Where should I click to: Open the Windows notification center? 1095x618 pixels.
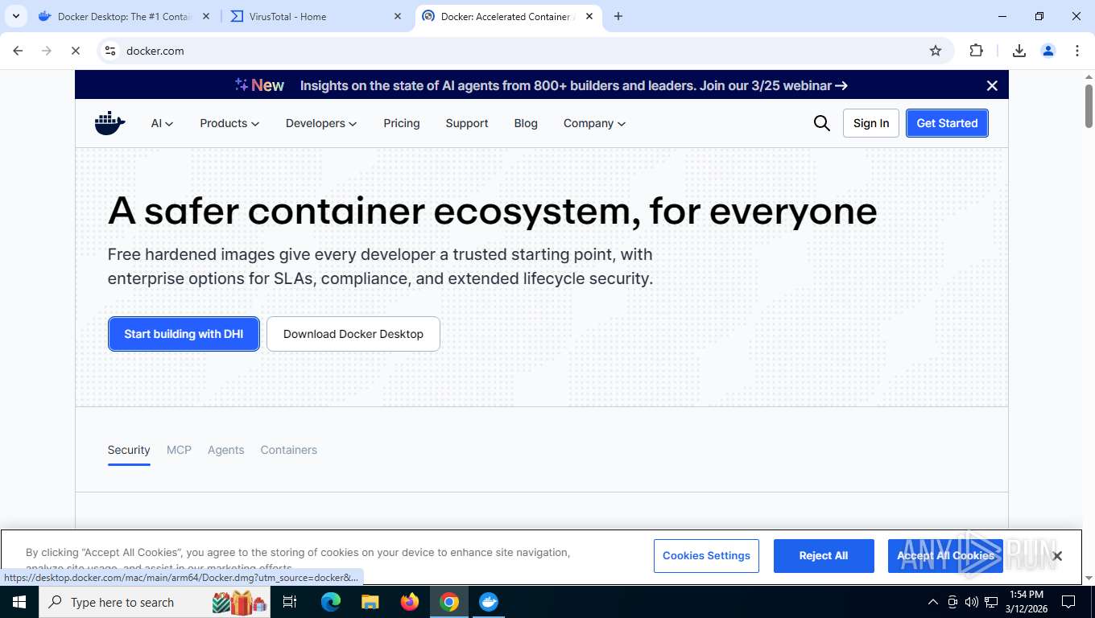point(1068,602)
